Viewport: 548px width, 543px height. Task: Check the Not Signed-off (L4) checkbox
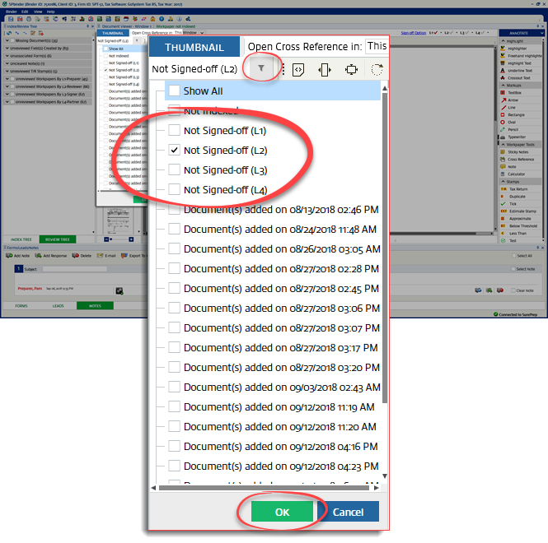point(174,189)
